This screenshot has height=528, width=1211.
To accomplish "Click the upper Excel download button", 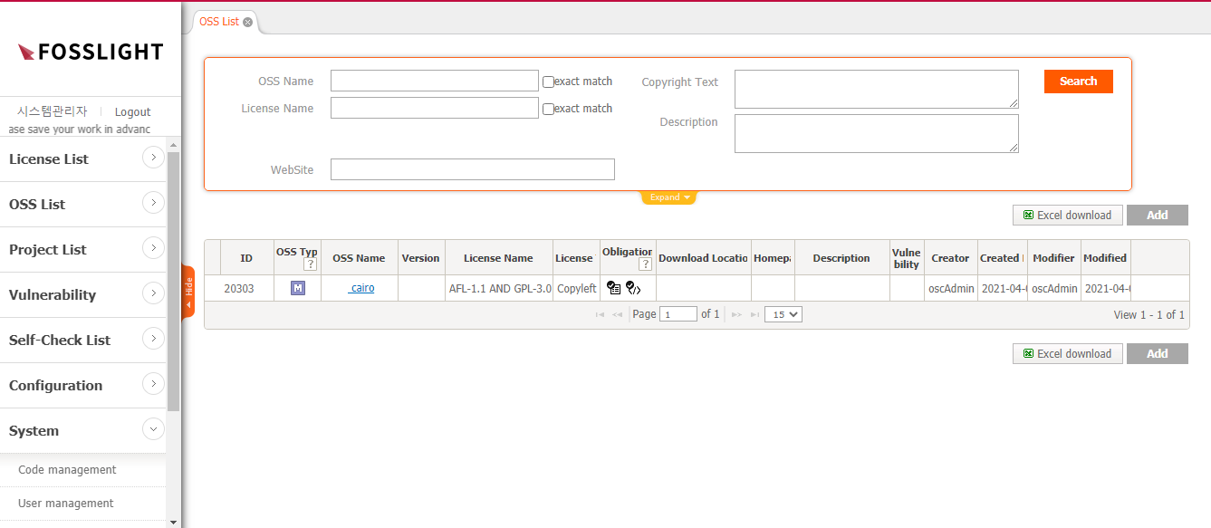I will 1068,215.
